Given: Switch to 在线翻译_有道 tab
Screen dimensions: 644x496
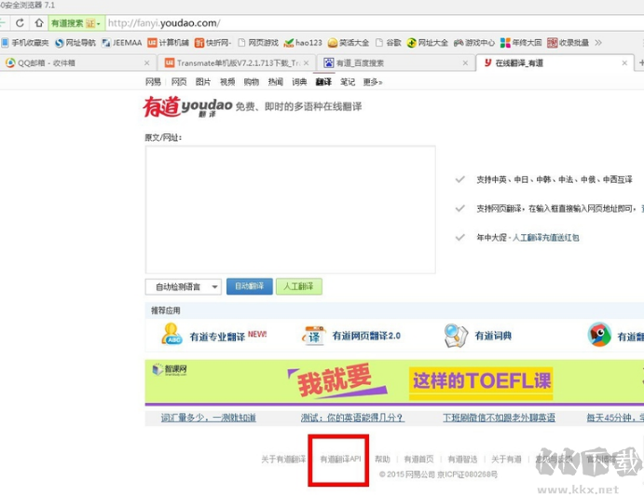Looking at the screenshot, I should (x=555, y=62).
